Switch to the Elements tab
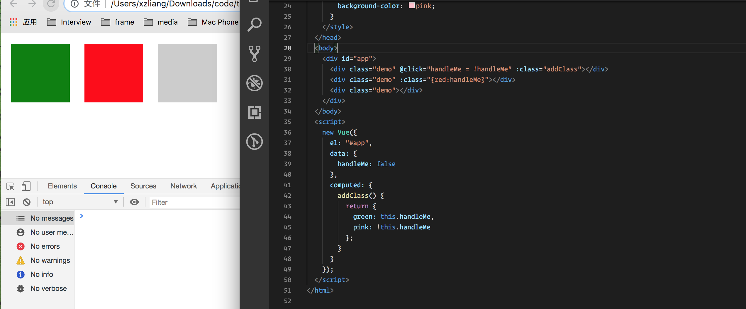 click(x=62, y=186)
